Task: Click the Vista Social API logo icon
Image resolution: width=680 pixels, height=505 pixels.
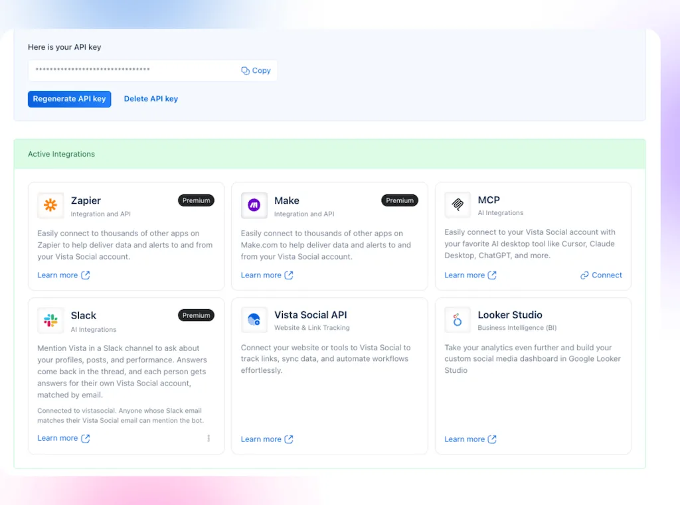Action: point(254,320)
